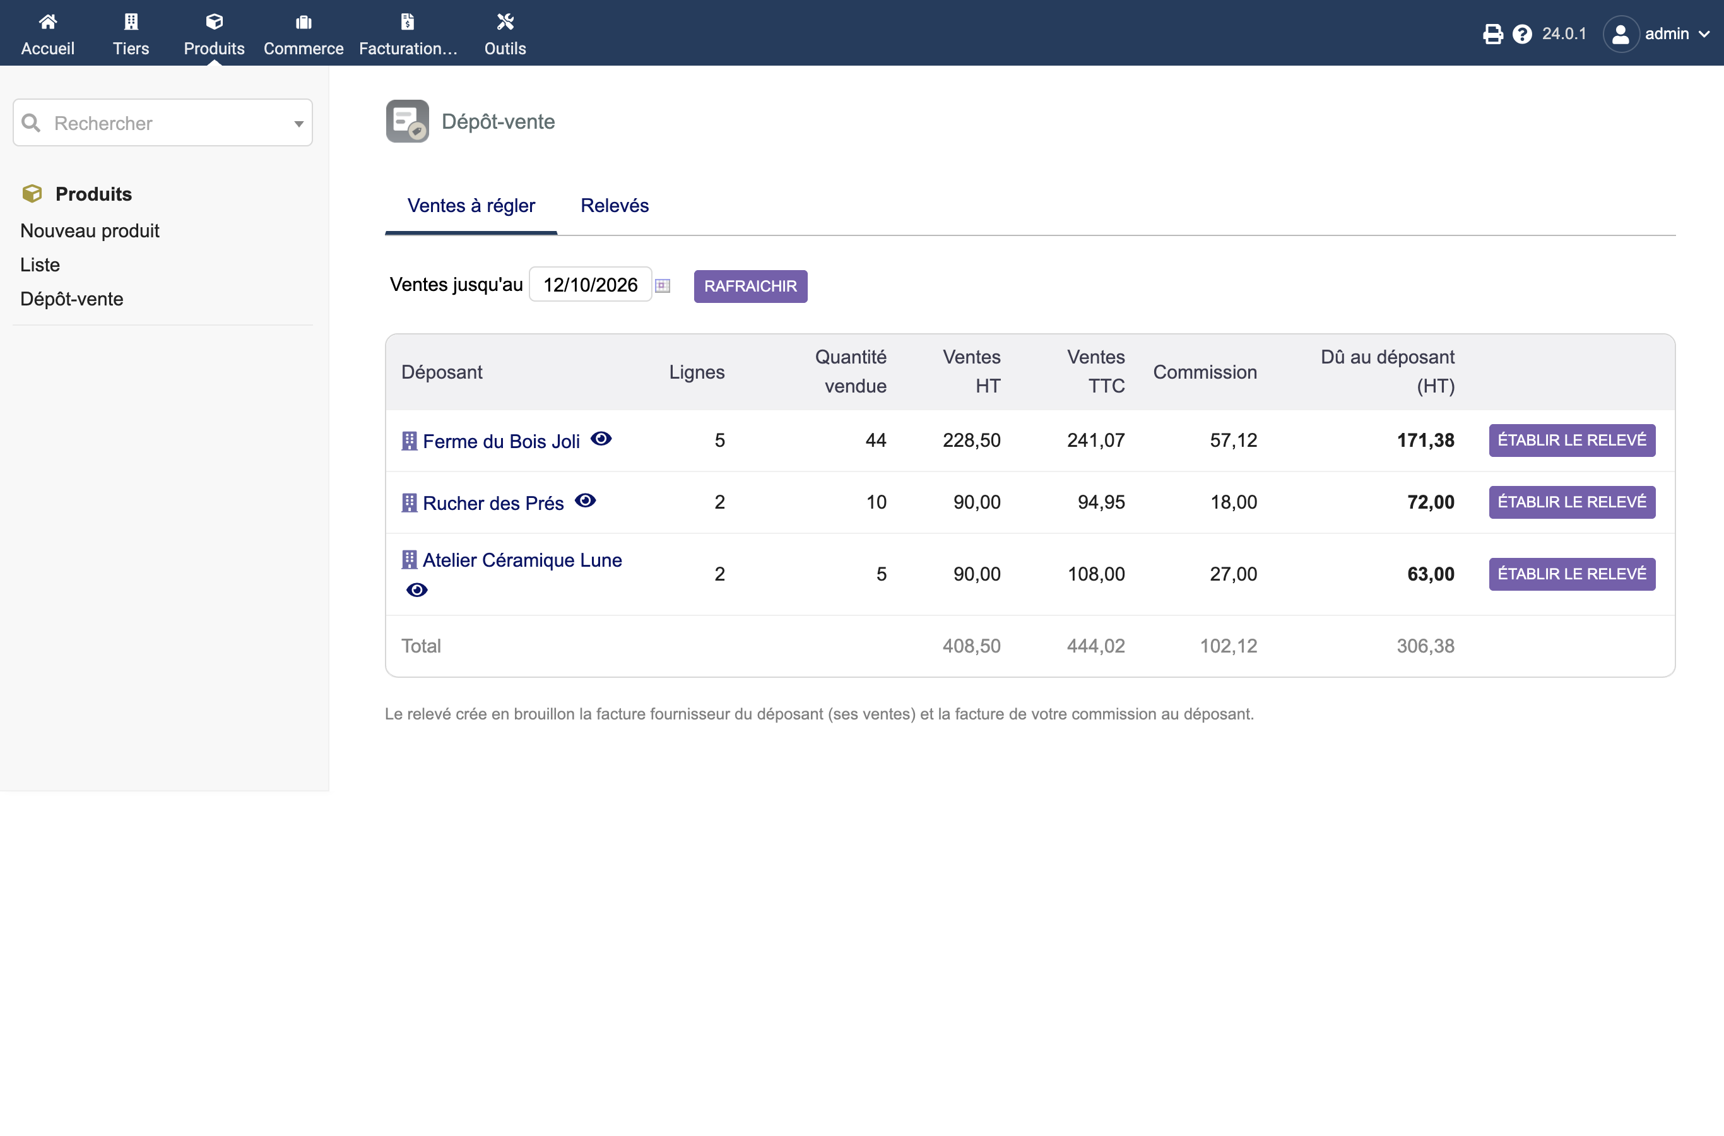Viewport: 1724px width, 1136px height.
Task: Toggle eye preview for Ferme du Bois Joli
Action: click(601, 439)
